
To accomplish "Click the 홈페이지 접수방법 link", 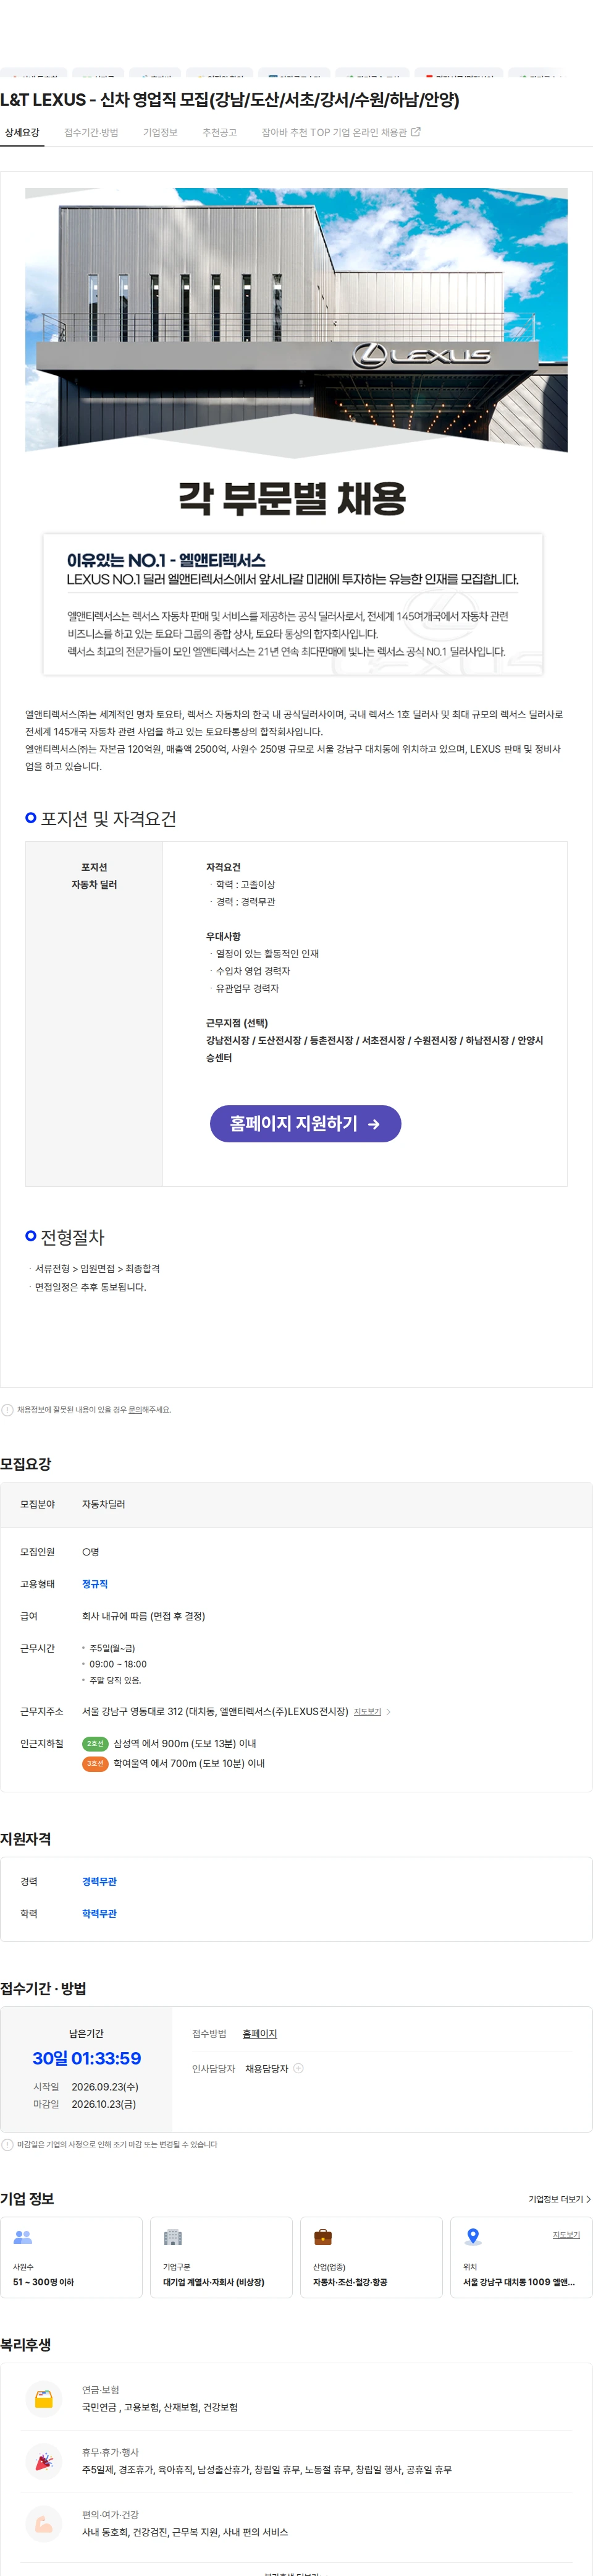I will coord(259,2034).
